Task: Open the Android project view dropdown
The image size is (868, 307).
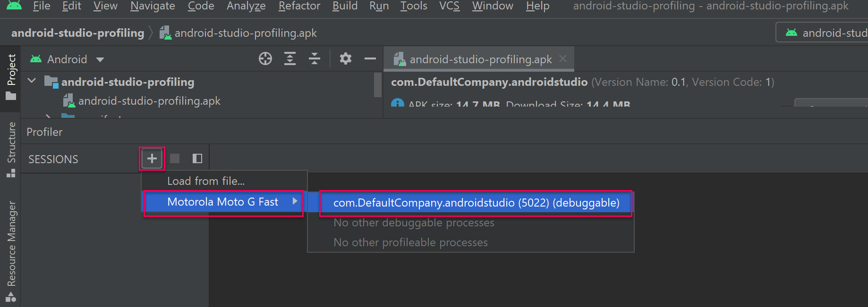Action: click(x=67, y=59)
